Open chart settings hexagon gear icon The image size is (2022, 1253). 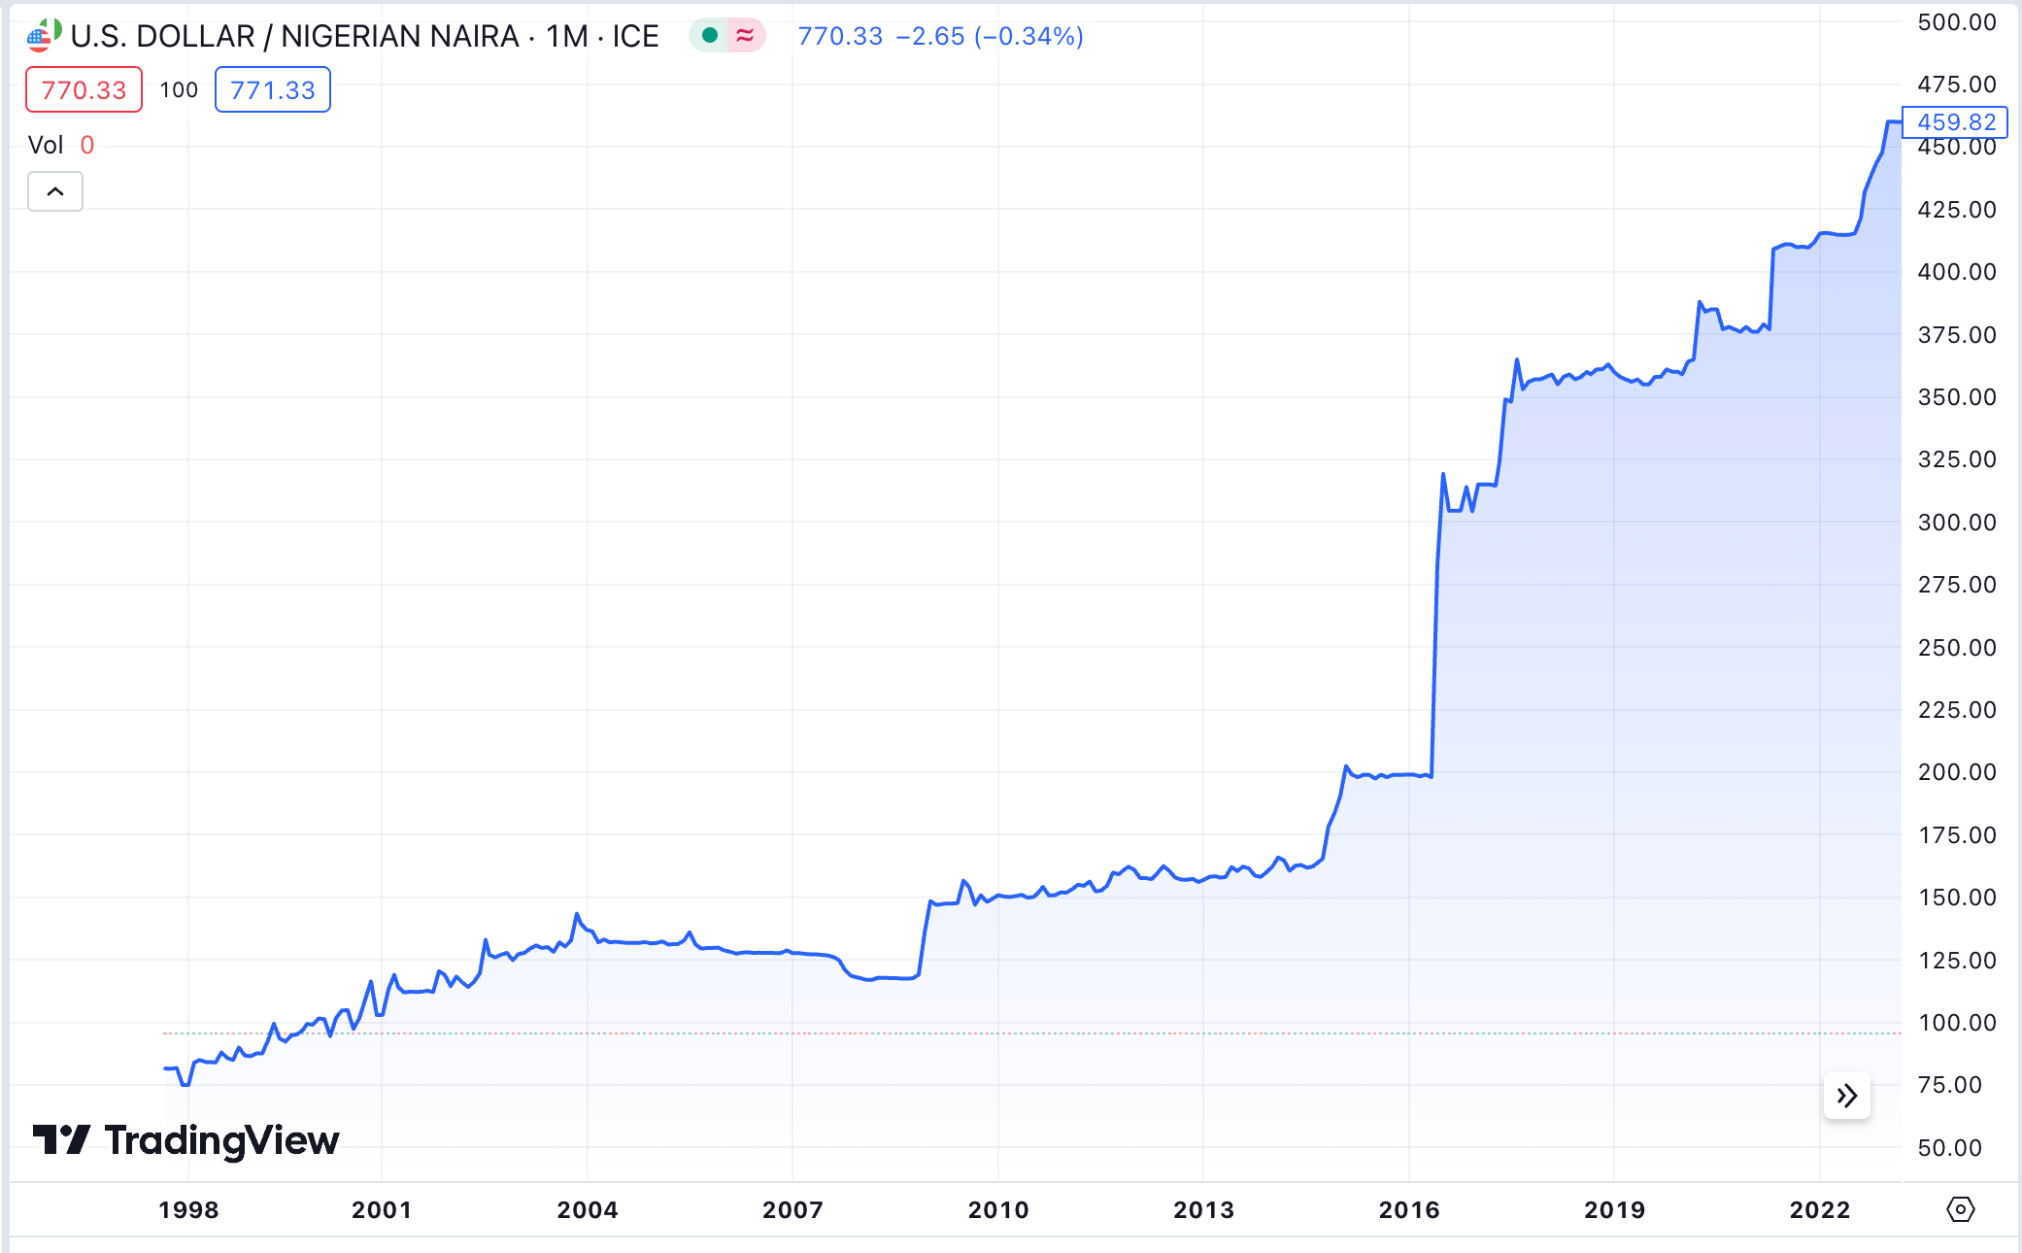pyautogui.click(x=1961, y=1209)
